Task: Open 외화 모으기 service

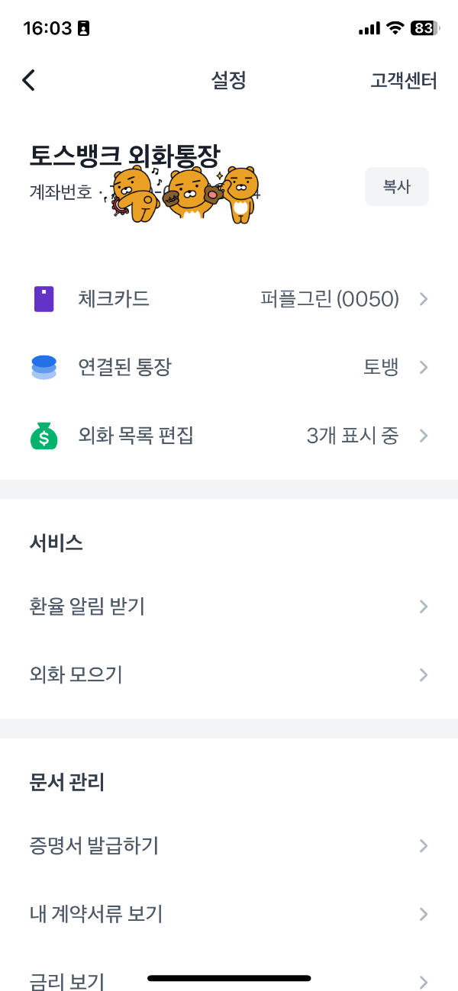Action: pyautogui.click(x=229, y=674)
